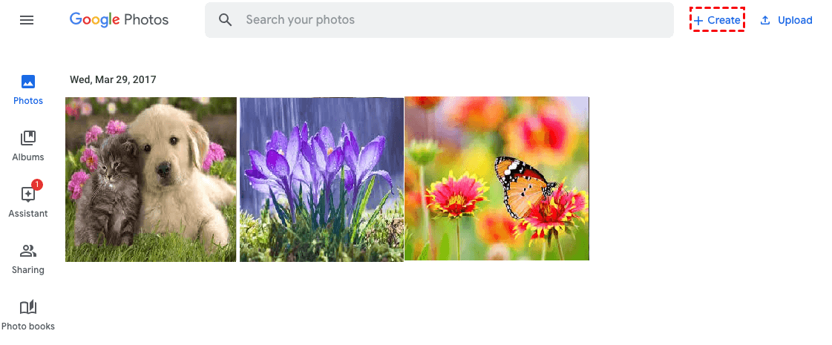
Task: Open the butterfly on flower photo
Action: click(497, 178)
